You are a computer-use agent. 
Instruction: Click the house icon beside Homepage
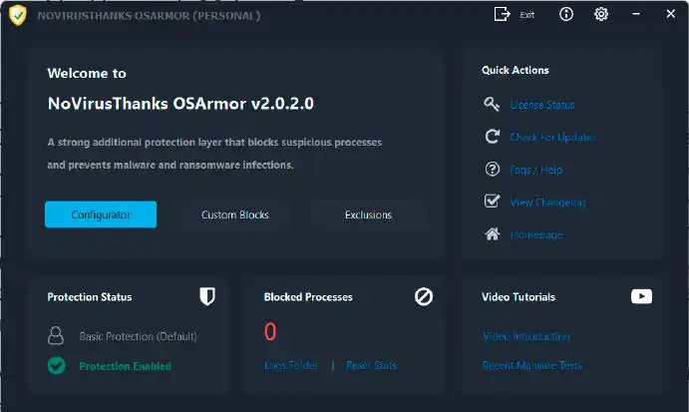tap(493, 233)
